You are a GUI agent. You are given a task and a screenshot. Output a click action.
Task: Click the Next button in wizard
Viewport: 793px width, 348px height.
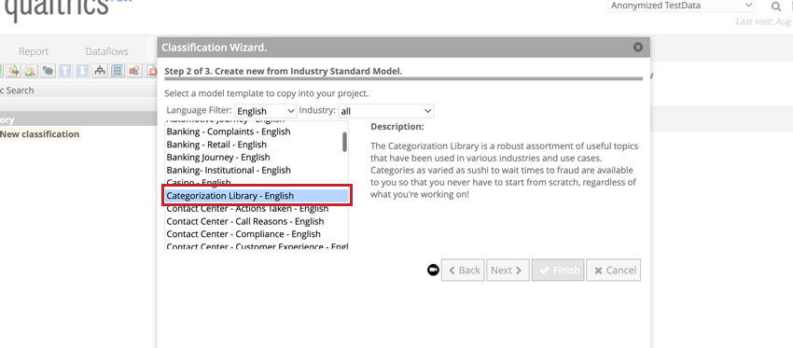pyautogui.click(x=508, y=271)
